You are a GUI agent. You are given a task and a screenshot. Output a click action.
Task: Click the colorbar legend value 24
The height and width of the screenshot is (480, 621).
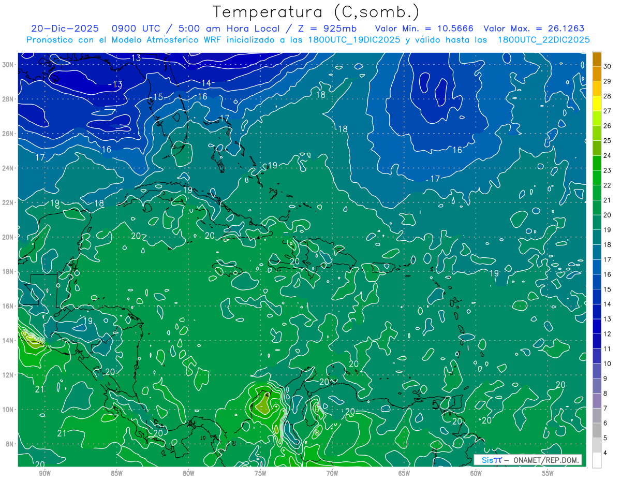click(x=607, y=156)
